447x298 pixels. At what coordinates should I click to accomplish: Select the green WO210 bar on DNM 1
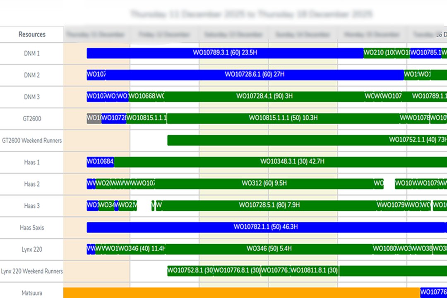pyautogui.click(x=379, y=53)
